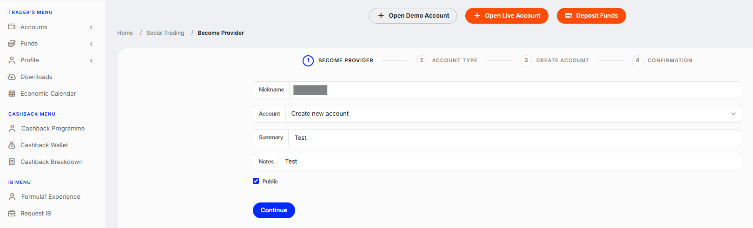Select the CONFIRMATION step label

[670, 61]
